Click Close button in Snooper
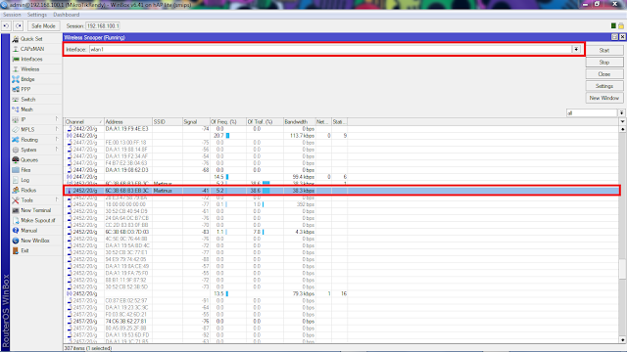The width and height of the screenshot is (627, 352). pyautogui.click(x=604, y=74)
